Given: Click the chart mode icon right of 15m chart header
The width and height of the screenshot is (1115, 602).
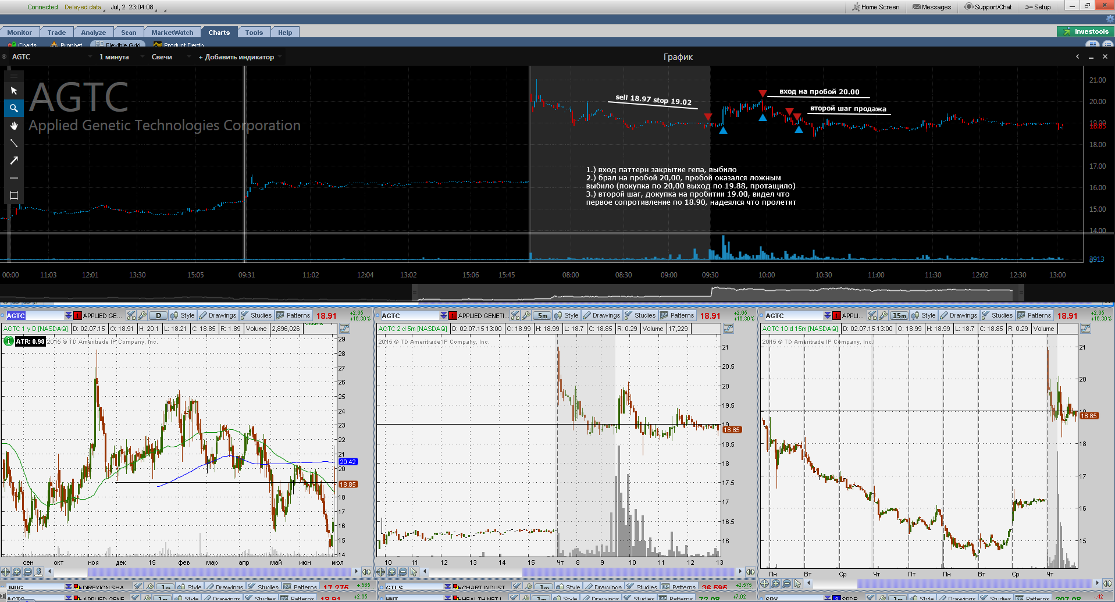Looking at the screenshot, I should [x=1085, y=329].
